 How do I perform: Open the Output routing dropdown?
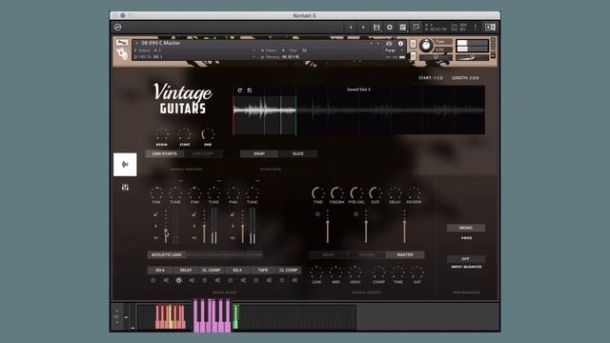(194, 50)
